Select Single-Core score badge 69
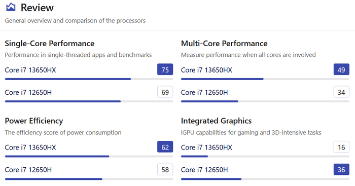Screen dimensions: 355x186 point(165,92)
